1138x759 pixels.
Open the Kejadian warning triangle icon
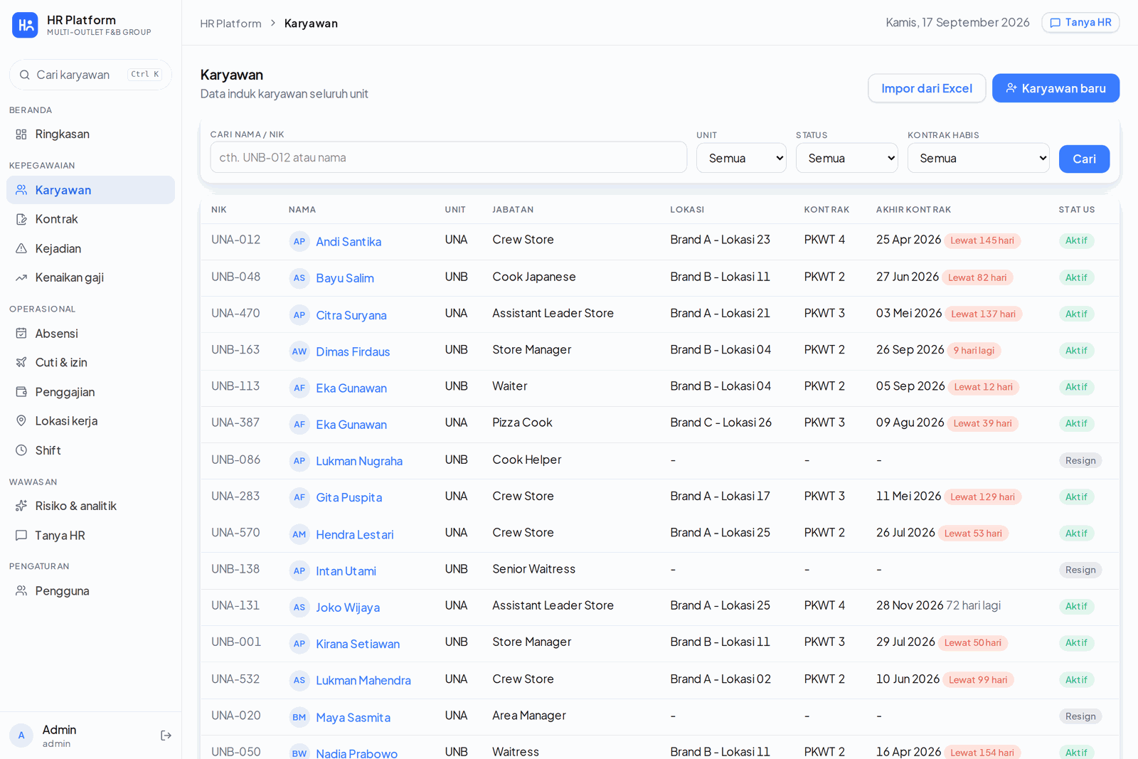(21, 248)
